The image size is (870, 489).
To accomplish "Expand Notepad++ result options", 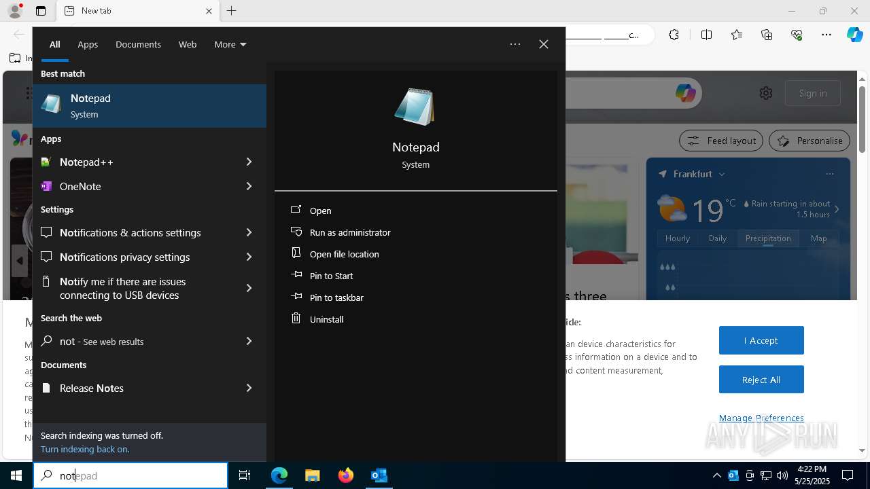I will (x=249, y=162).
